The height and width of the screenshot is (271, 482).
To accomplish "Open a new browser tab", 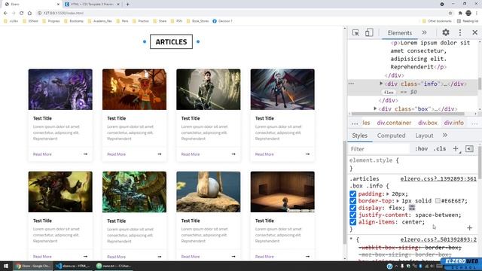I will click(x=127, y=5).
